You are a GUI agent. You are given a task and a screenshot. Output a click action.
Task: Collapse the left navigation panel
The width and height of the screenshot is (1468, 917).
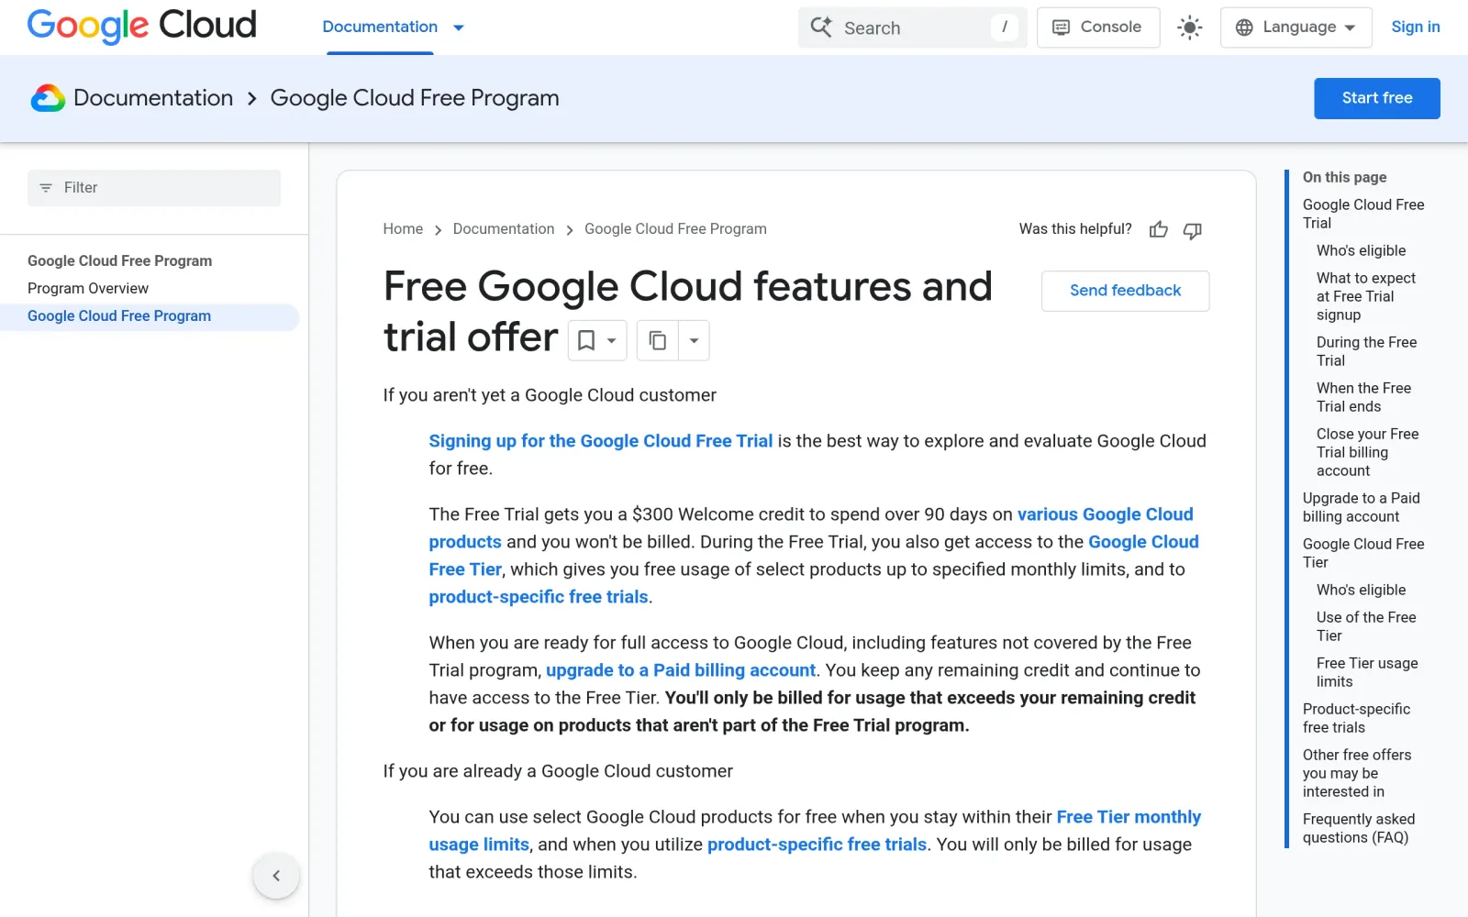pyautogui.click(x=276, y=876)
